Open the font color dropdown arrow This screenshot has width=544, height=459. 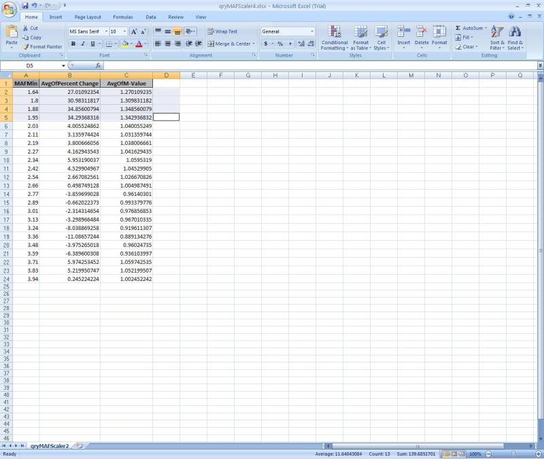pos(144,44)
